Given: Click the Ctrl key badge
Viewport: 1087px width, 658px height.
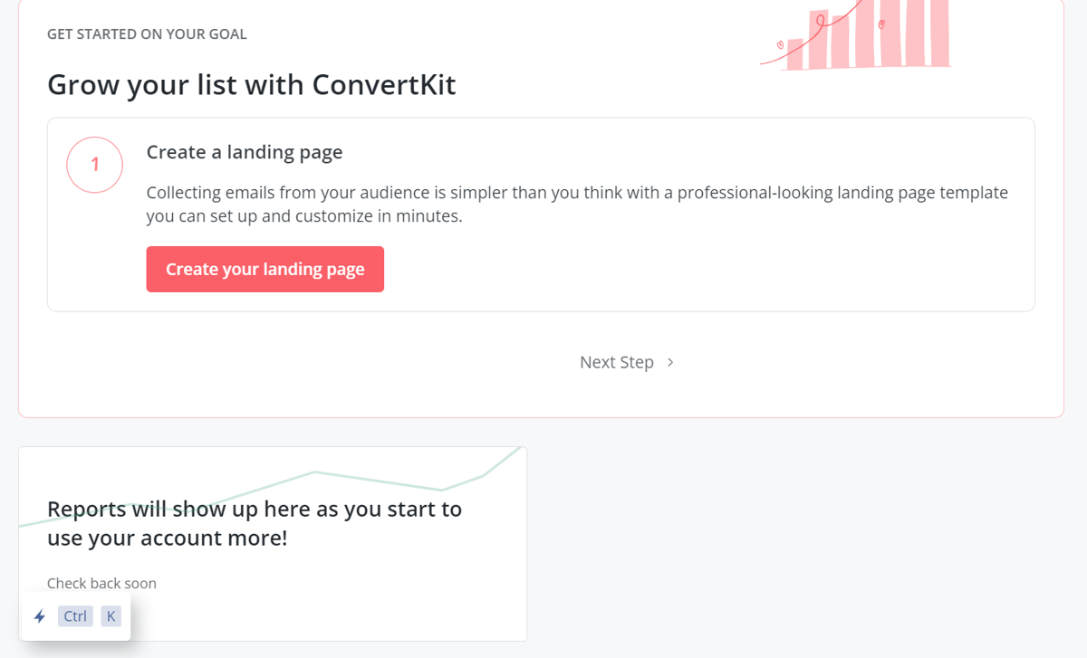Looking at the screenshot, I should pyautogui.click(x=75, y=616).
